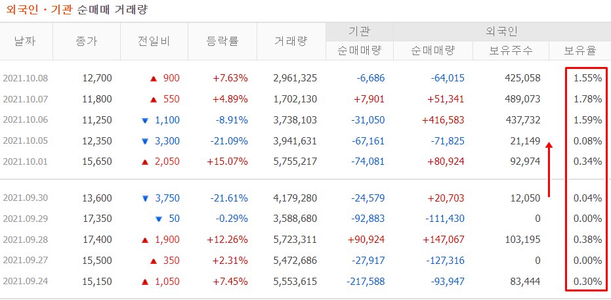Click the blue down triangle in the 2021.10.05 row
The width and height of the screenshot is (611, 300).
pyautogui.click(x=145, y=142)
